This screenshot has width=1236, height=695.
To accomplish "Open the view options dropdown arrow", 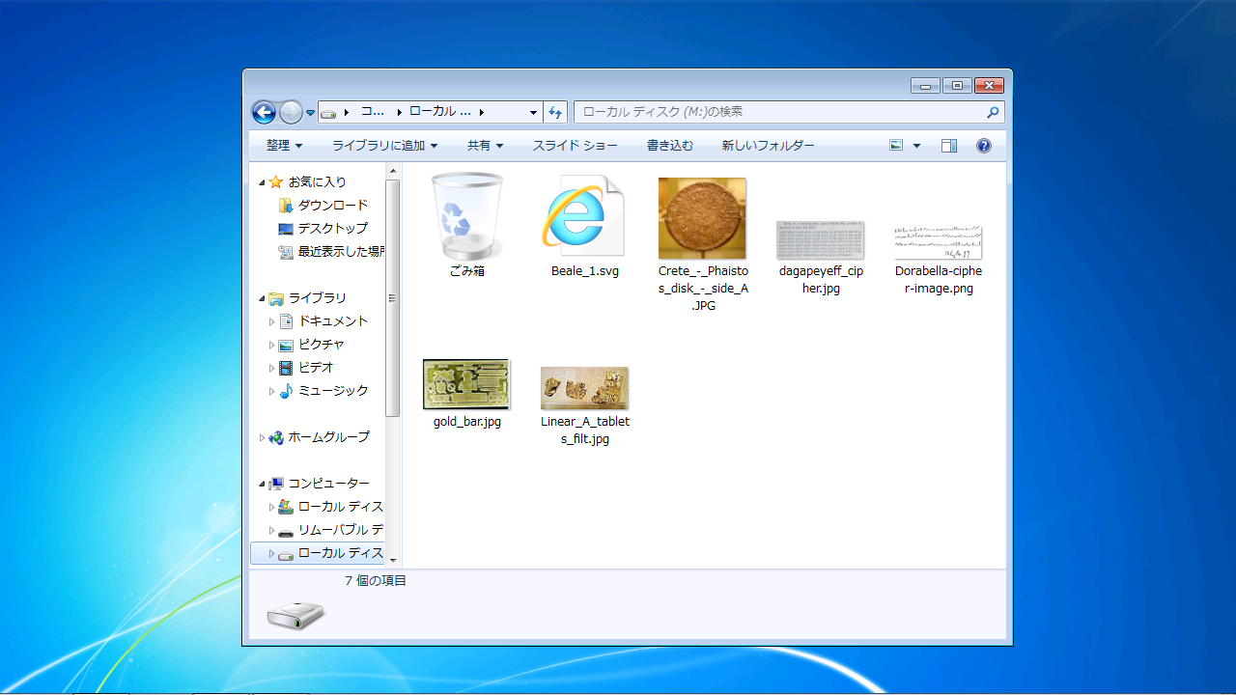I will (916, 146).
